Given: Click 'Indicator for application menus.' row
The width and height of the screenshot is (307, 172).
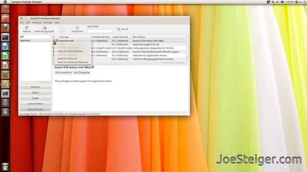Looking at the screenshot, I should point(150,55).
